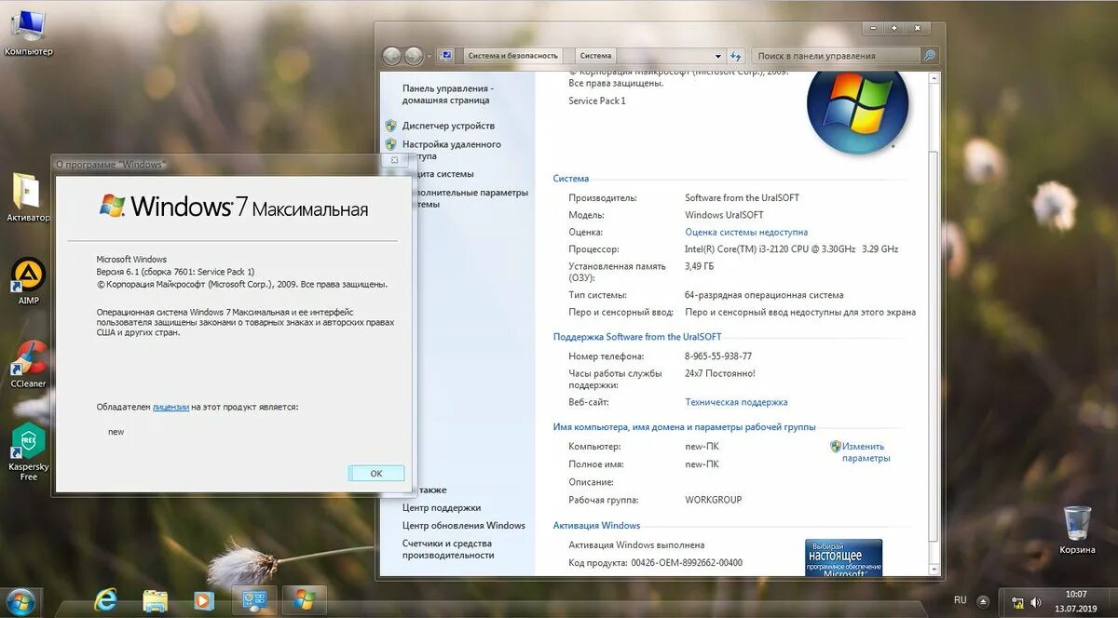This screenshot has width=1118, height=618.
Task: Click the address bar Control Panel icon
Action: 446,56
